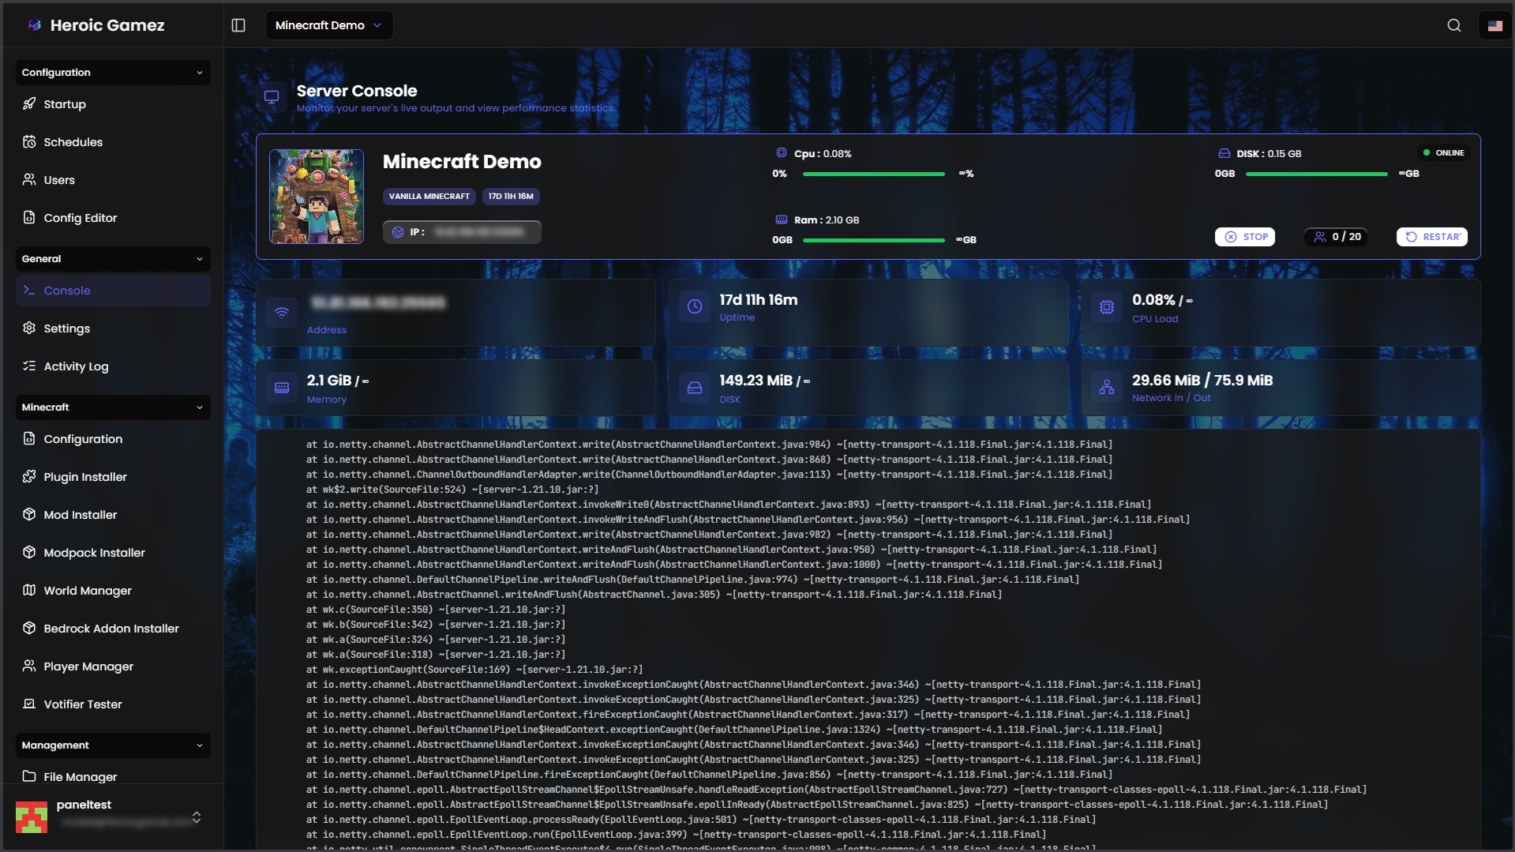Click the World Manager map icon
Image resolution: width=1515 pixels, height=852 pixels.
(29, 591)
